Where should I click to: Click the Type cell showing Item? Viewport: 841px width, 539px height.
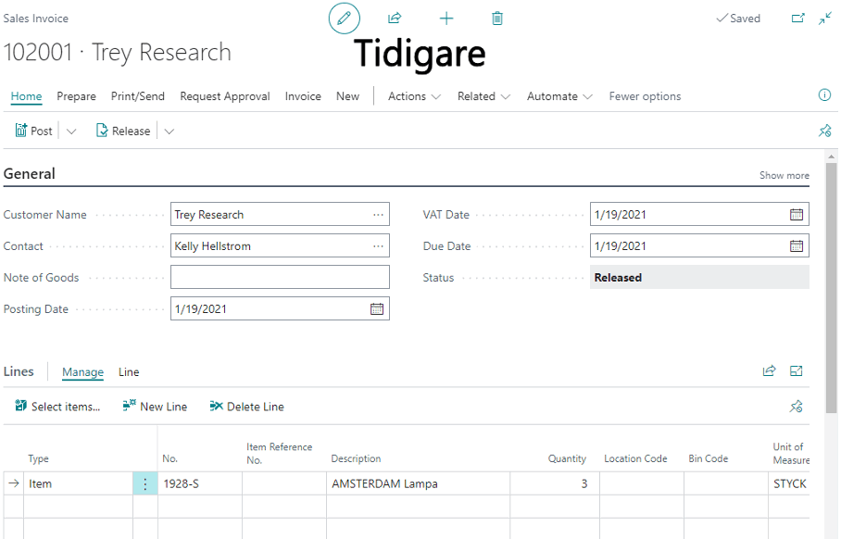pos(79,483)
